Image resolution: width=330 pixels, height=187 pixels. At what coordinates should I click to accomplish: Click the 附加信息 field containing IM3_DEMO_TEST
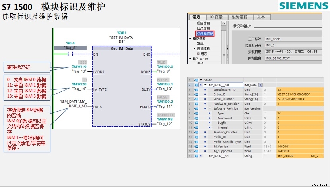pyautogui.click(x=293, y=58)
